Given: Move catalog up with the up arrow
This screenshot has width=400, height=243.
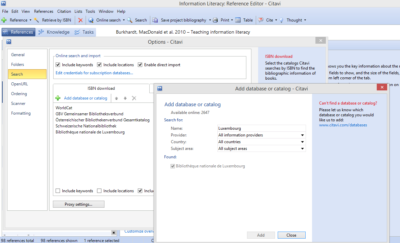Looking at the screenshot, I should click(x=117, y=98).
